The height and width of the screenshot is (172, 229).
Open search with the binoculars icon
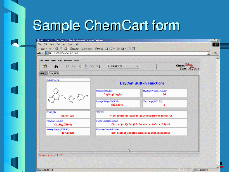[x=56, y=66]
